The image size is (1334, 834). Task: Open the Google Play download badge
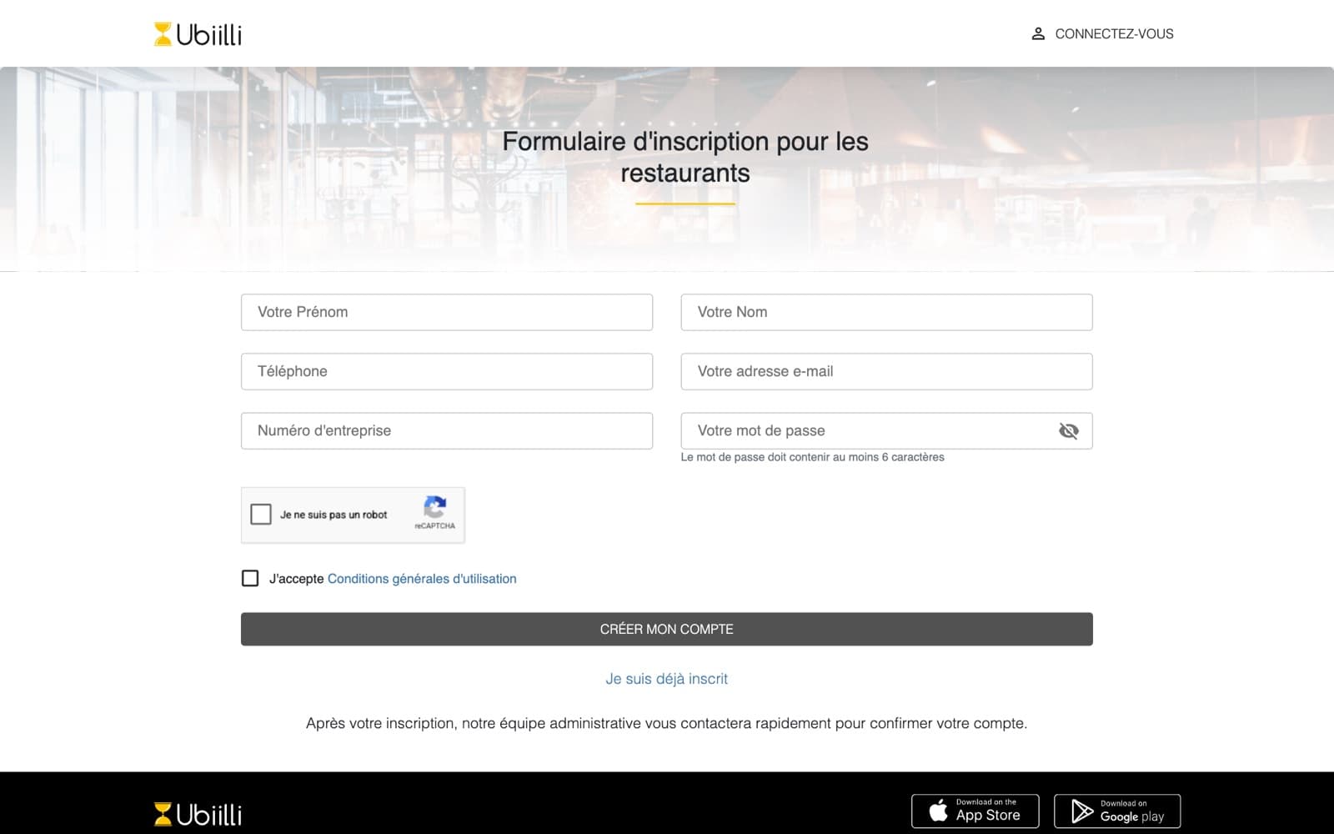[x=1117, y=811]
